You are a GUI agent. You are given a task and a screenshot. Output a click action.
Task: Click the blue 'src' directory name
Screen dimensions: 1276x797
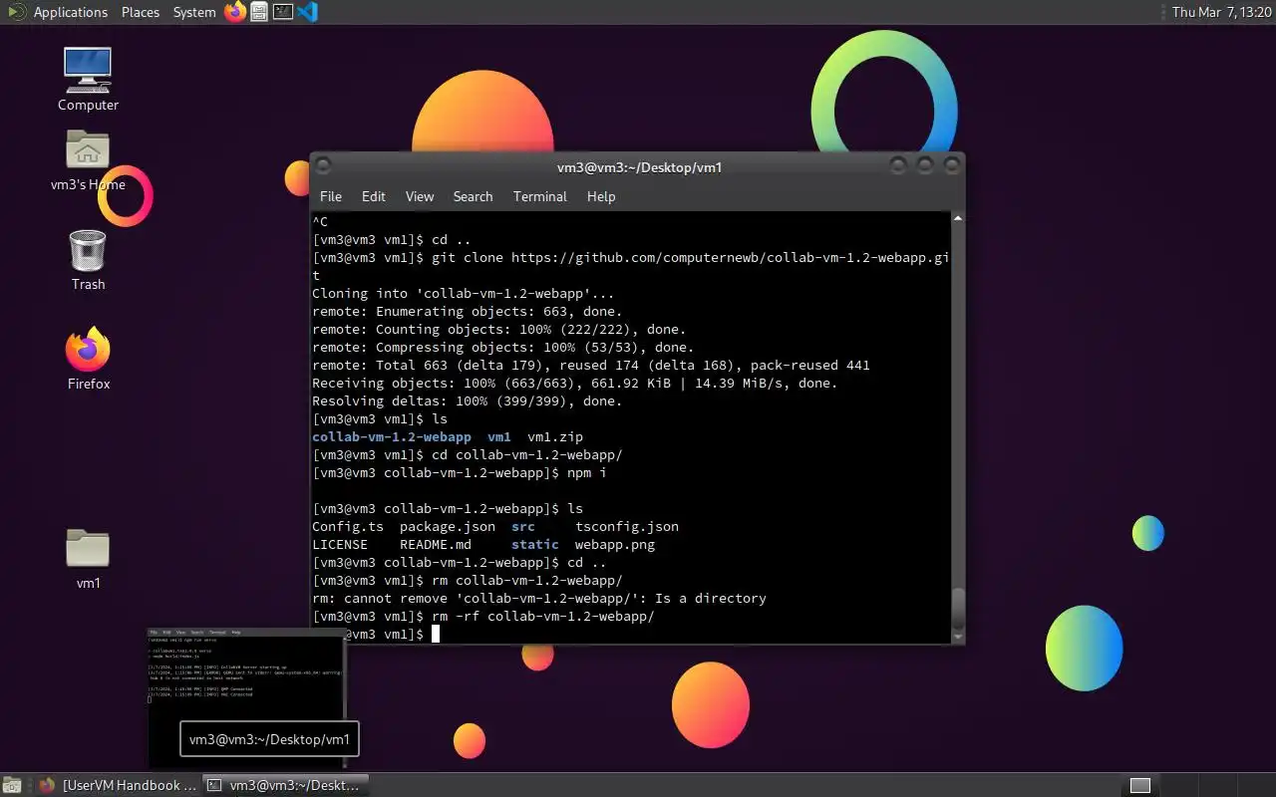click(x=523, y=526)
